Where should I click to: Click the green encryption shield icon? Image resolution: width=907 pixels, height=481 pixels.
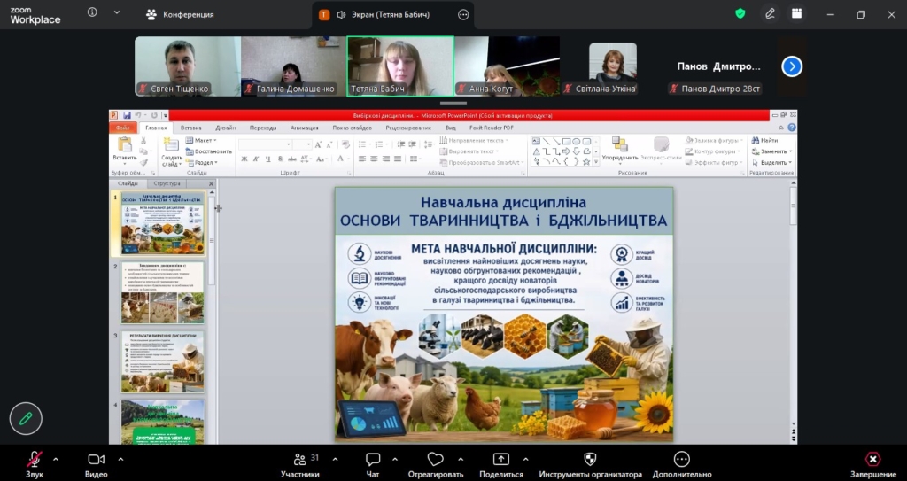coord(740,14)
